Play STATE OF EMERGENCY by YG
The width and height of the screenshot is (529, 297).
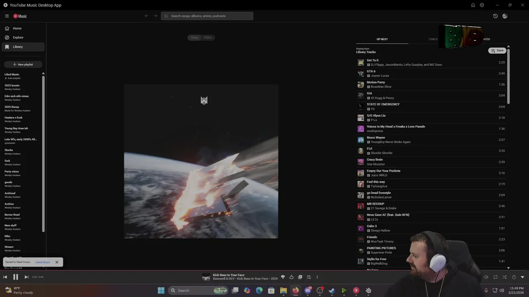[x=431, y=106]
